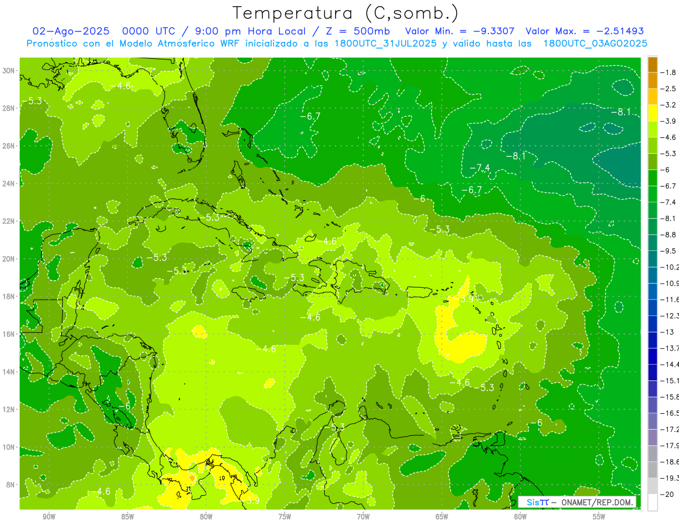Click the "55W" longitude axis label

tap(599, 517)
